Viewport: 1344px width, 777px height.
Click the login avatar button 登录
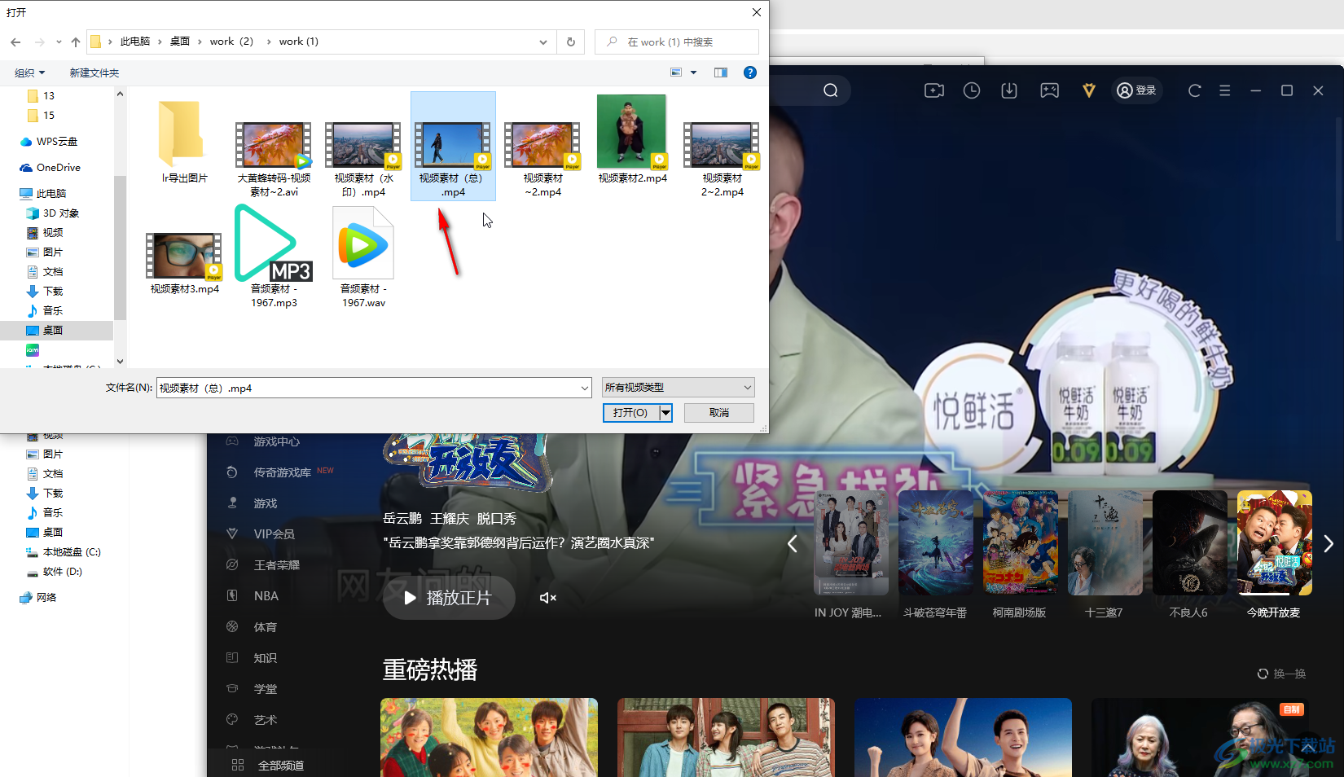tap(1137, 90)
